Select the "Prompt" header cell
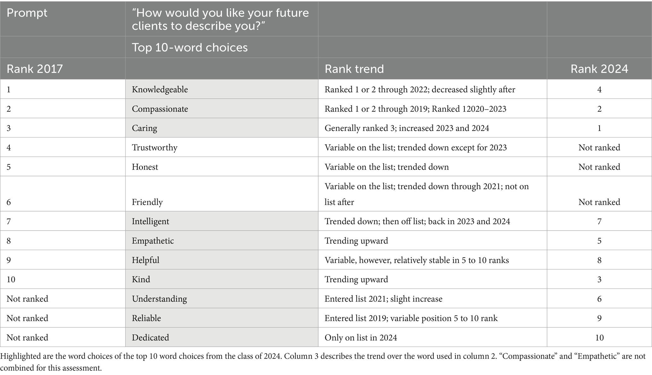The image size is (652, 375). click(x=27, y=13)
